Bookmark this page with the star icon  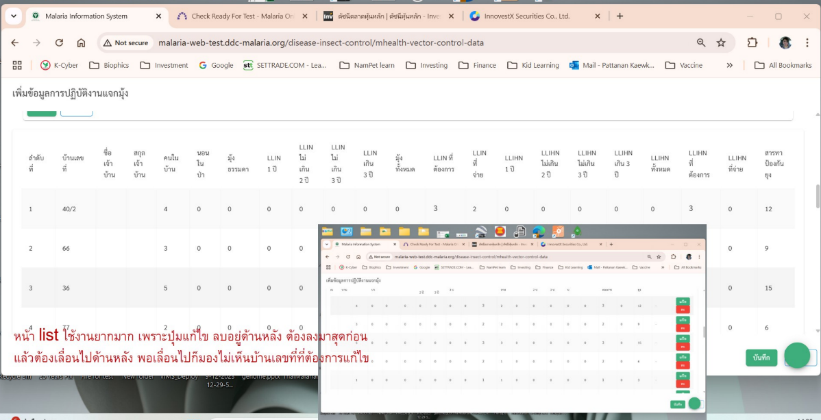click(x=721, y=42)
